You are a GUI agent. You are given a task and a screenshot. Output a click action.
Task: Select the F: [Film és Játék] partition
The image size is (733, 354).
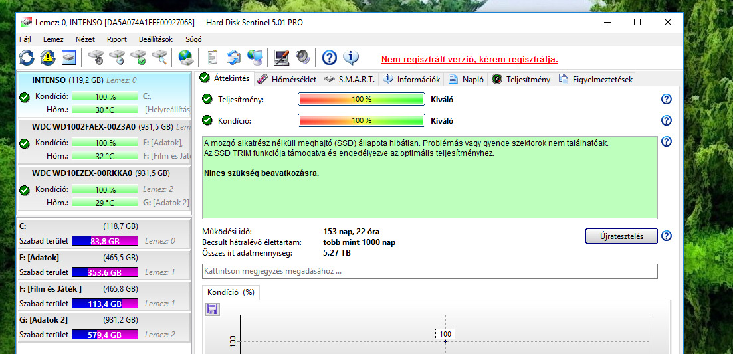click(x=104, y=296)
